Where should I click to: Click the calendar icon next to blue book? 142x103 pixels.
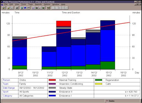tap(28, 8)
